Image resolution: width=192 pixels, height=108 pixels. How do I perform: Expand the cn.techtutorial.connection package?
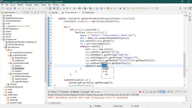pos(8,52)
